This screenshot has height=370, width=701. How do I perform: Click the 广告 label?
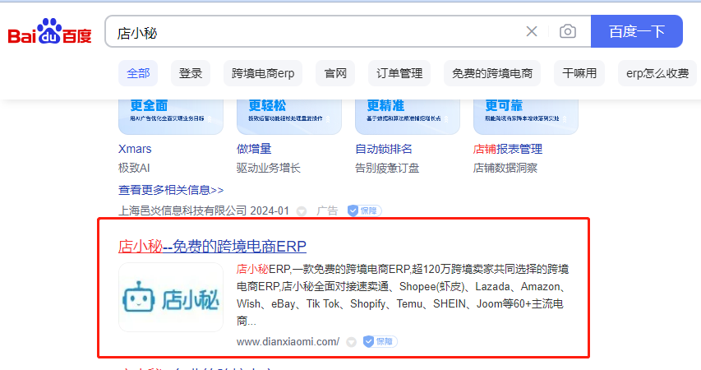[x=327, y=210]
